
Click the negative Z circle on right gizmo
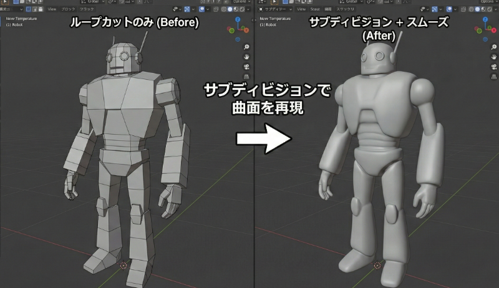pos(485,39)
